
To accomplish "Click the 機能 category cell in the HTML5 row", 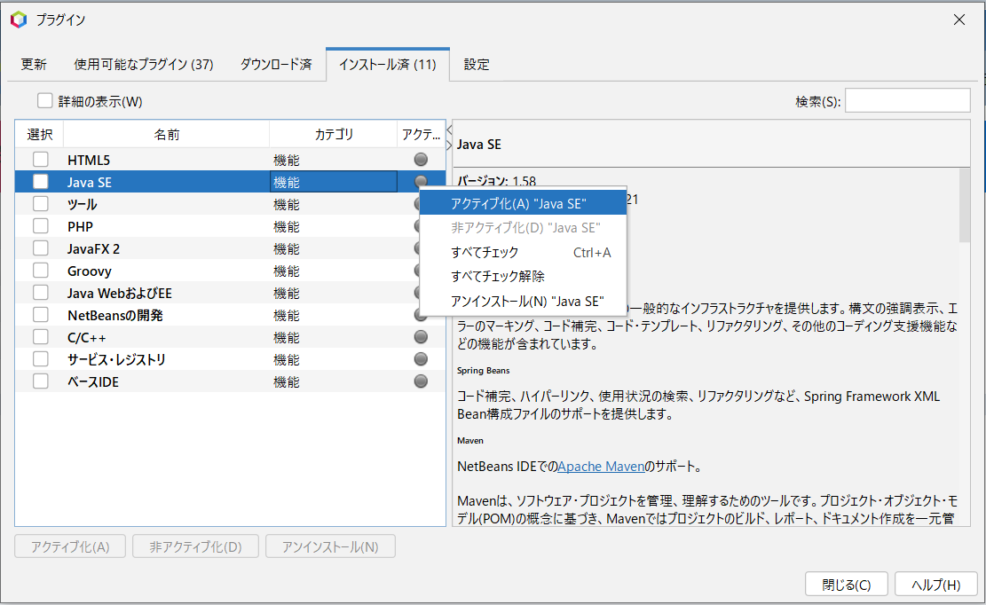I will point(334,160).
